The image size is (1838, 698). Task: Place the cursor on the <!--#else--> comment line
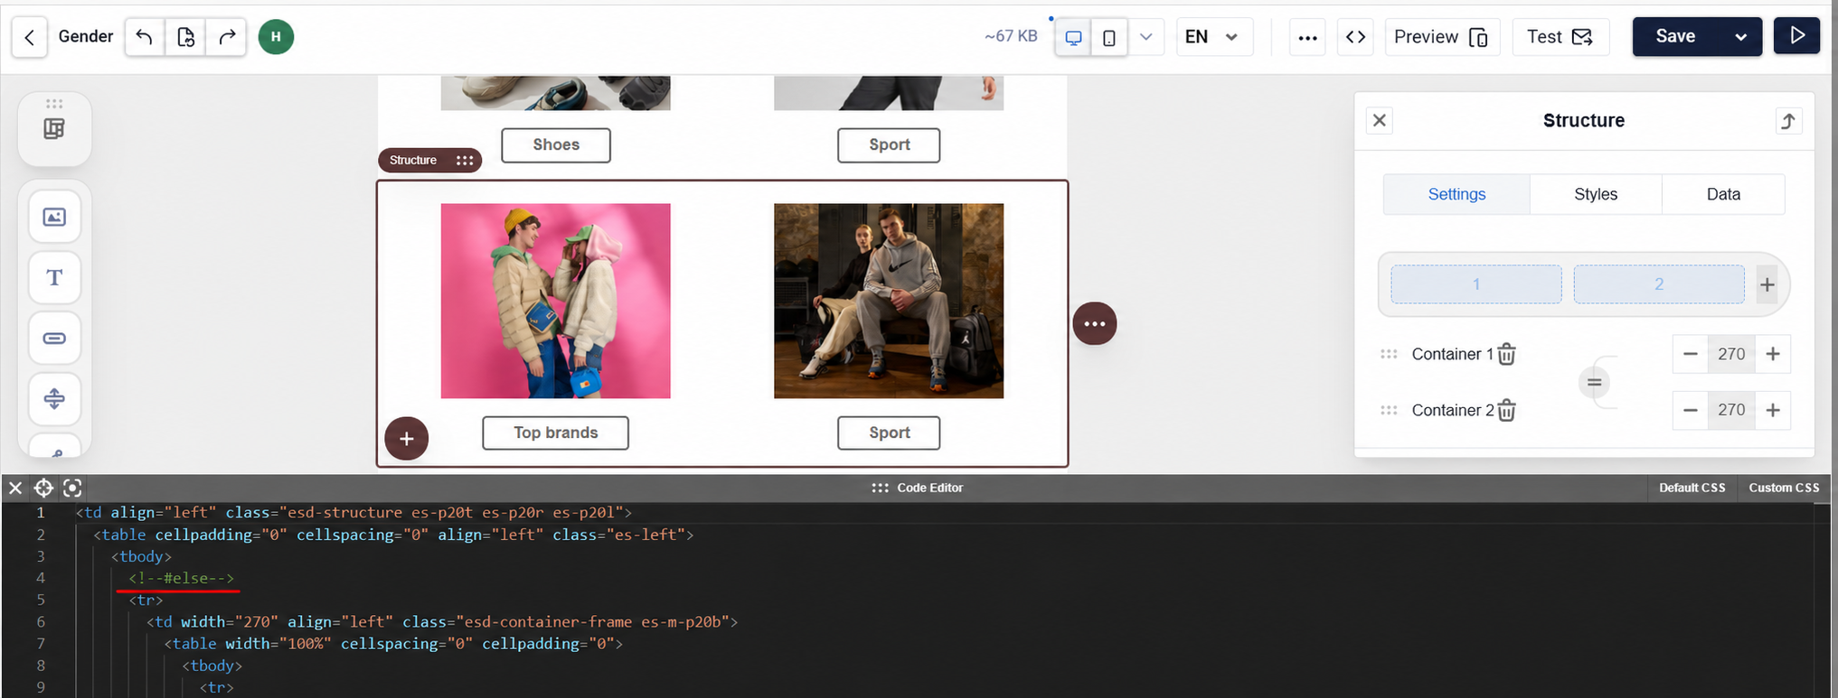[x=181, y=578]
